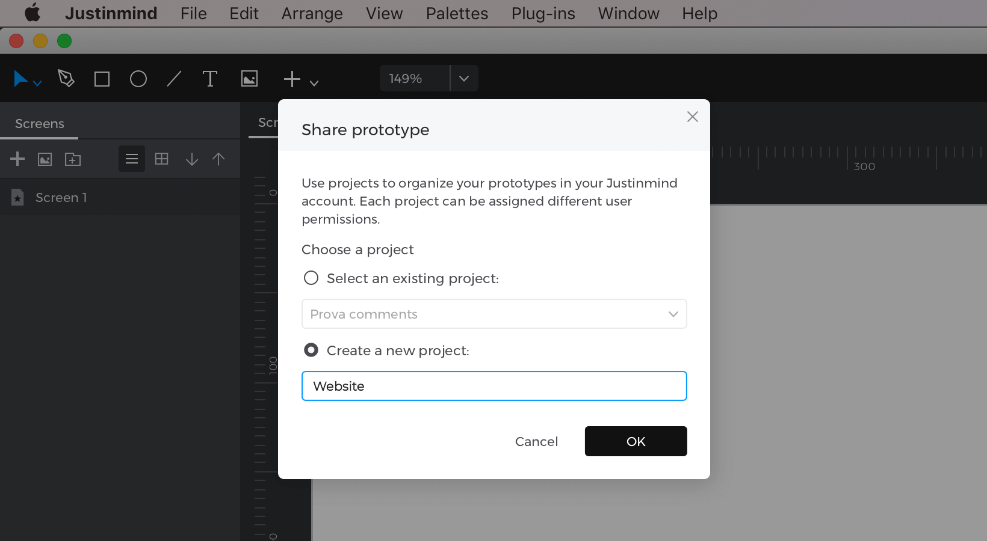Click the home star icon of Screen 1

pyautogui.click(x=17, y=197)
